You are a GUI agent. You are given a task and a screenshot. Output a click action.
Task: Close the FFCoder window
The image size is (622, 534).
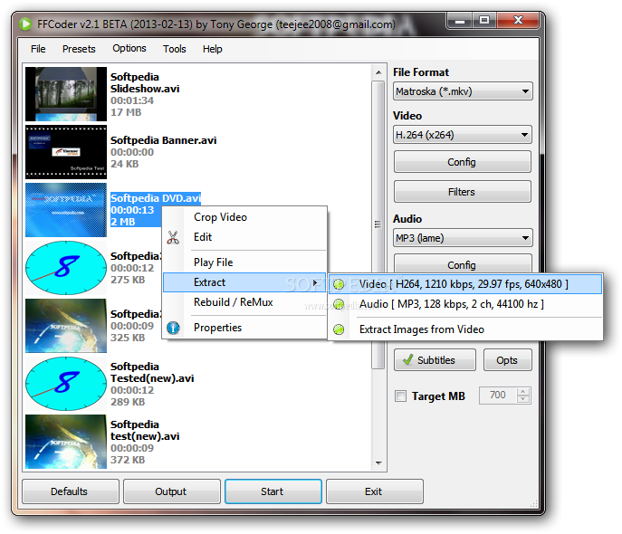518,20
